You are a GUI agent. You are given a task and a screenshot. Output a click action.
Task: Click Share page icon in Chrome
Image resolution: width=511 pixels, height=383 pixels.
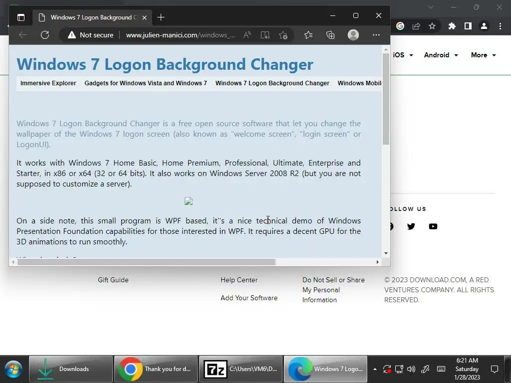416,26
